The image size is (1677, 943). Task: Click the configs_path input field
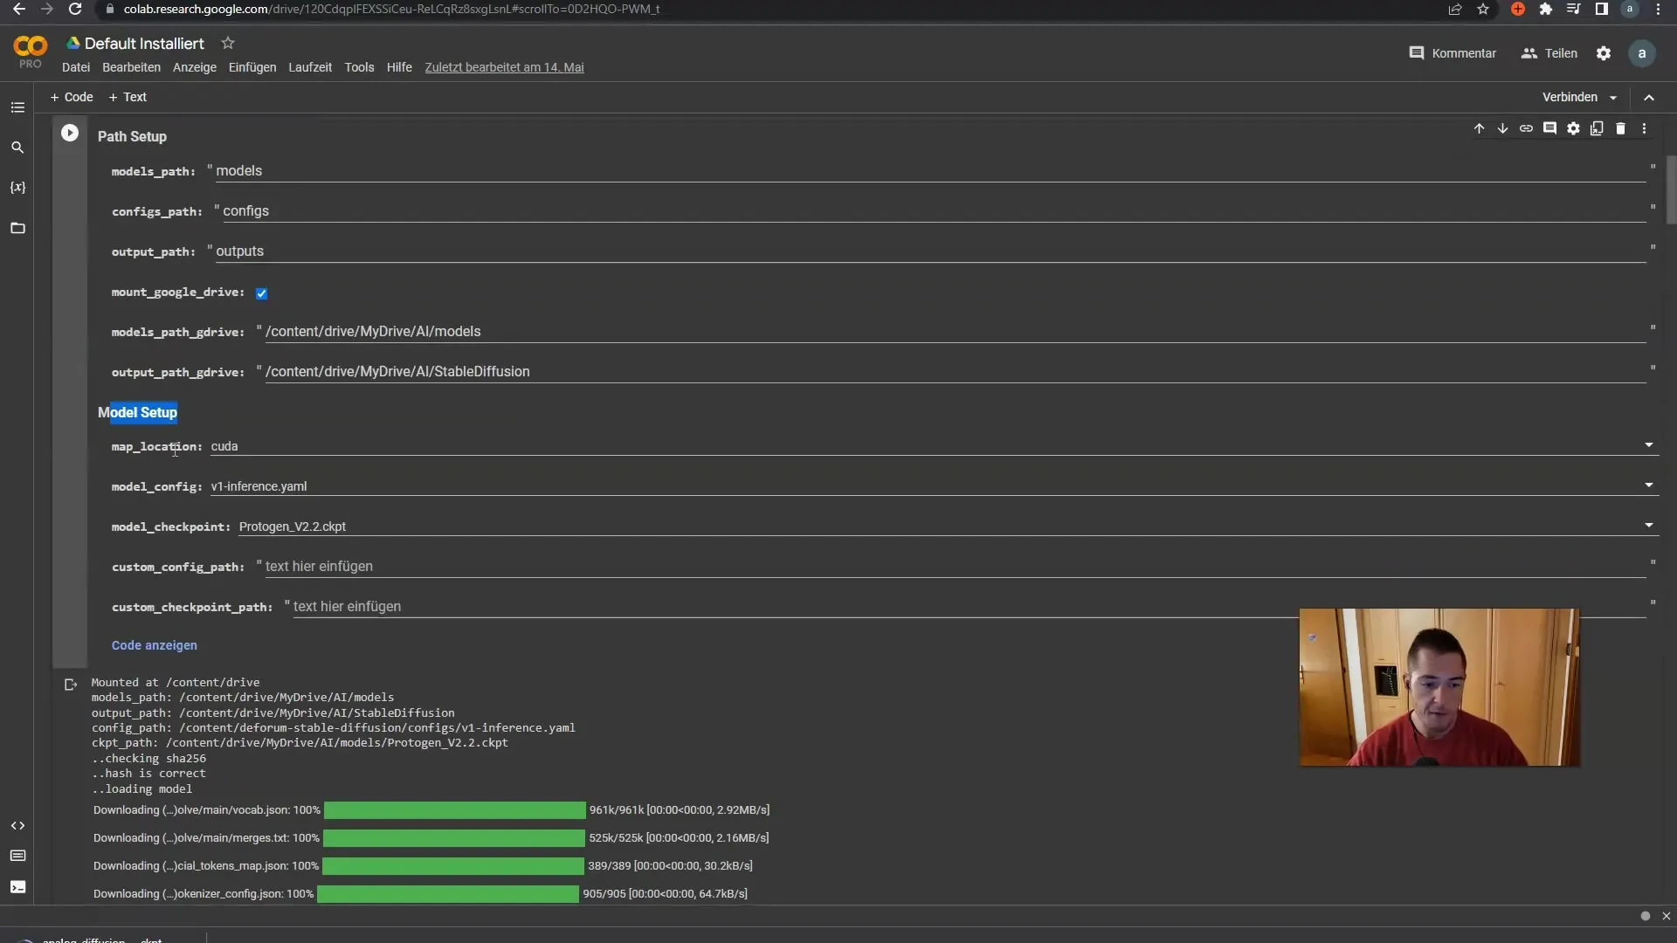coord(934,211)
